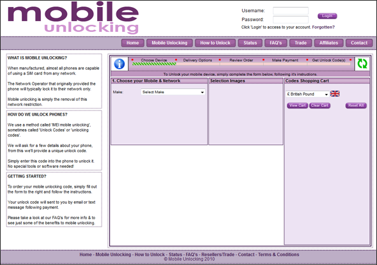The width and height of the screenshot is (377, 265).
Task: Click the Login button
Action: [327, 16]
